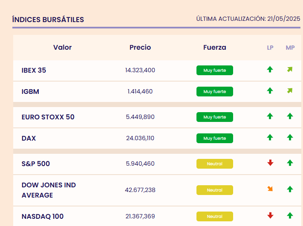303x226 pixels.
Task: Select the DOW JONES IND AVERAGE row
Action: (x=49, y=190)
